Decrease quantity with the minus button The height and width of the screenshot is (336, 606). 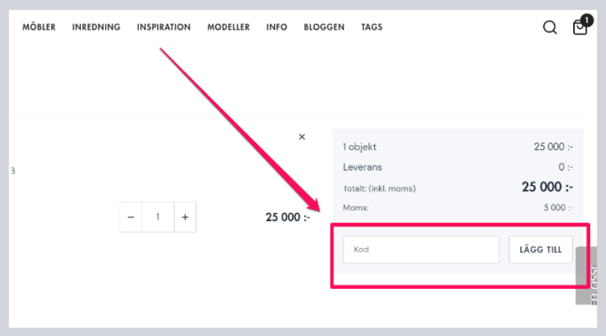tap(130, 217)
